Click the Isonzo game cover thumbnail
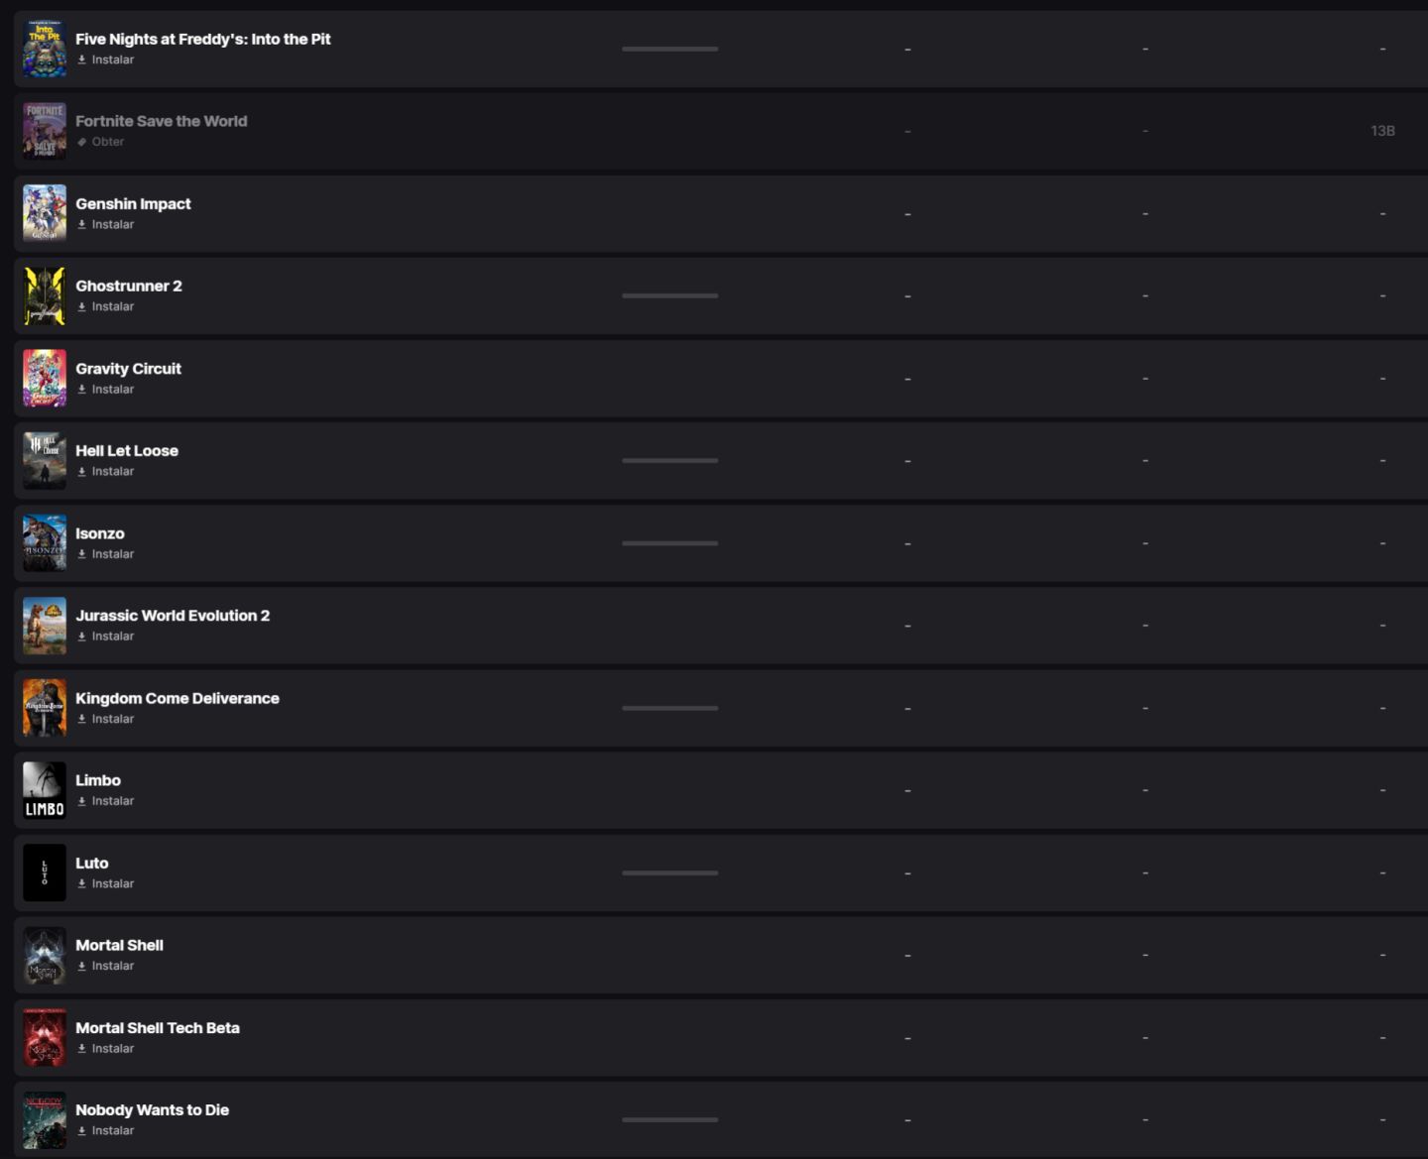This screenshot has width=1428, height=1159. (45, 543)
